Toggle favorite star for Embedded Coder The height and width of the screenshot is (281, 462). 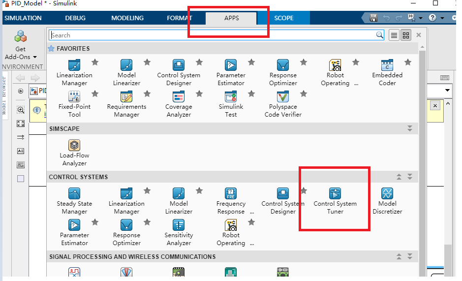point(408,62)
